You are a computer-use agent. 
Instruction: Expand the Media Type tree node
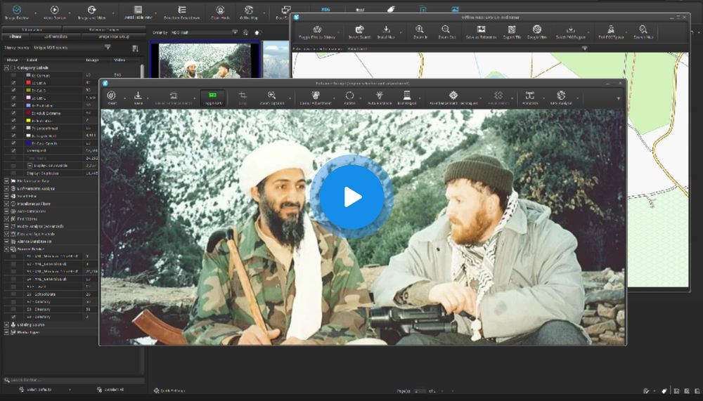coord(6,332)
